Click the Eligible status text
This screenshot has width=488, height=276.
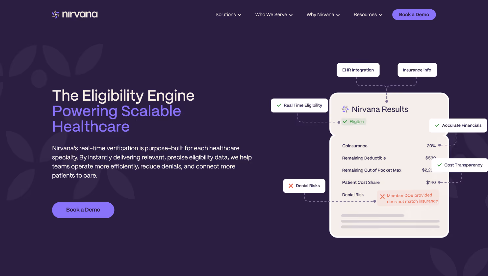point(357,122)
